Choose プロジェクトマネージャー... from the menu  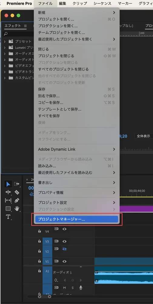click(77, 219)
